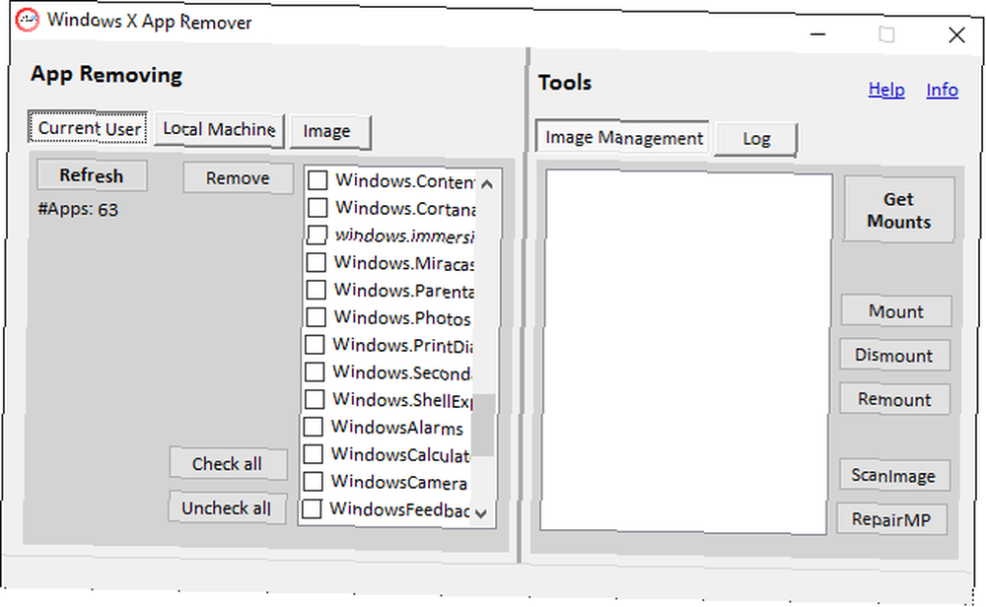Close the Windows X App Remover window
The image size is (986, 607).
[956, 35]
